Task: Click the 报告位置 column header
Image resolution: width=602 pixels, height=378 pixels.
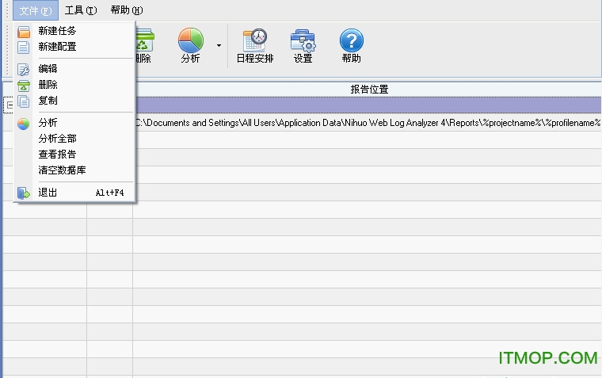Action: pos(368,89)
